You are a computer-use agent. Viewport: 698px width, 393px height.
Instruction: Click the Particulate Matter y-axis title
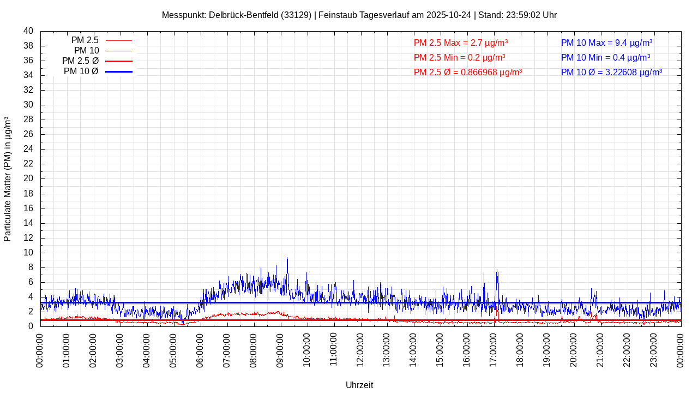click(8, 178)
